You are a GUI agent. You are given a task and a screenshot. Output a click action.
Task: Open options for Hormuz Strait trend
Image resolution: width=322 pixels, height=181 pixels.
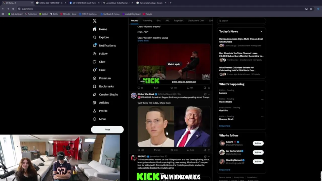coord(262,117)
